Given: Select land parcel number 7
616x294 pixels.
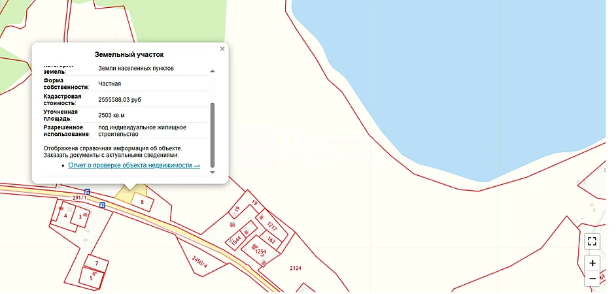Looking at the screenshot, I should pyautogui.click(x=96, y=263).
